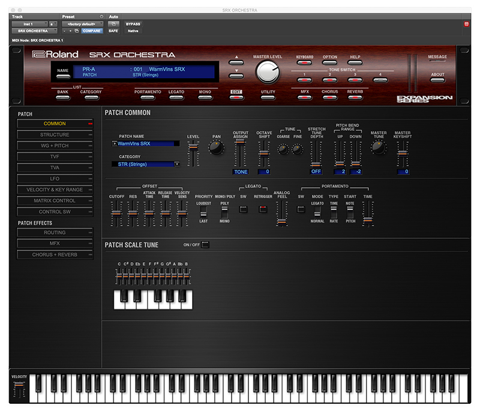Toggle Tone Switch 4

click(380, 80)
